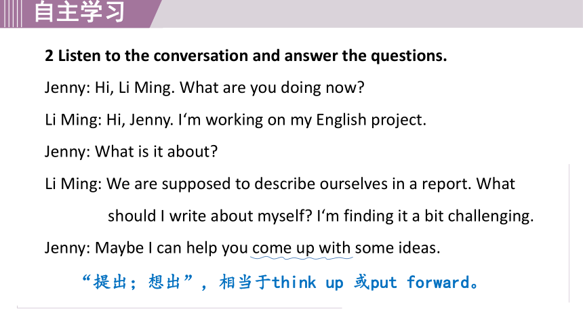
Task: Click the words 'English project'
Action: (369, 120)
